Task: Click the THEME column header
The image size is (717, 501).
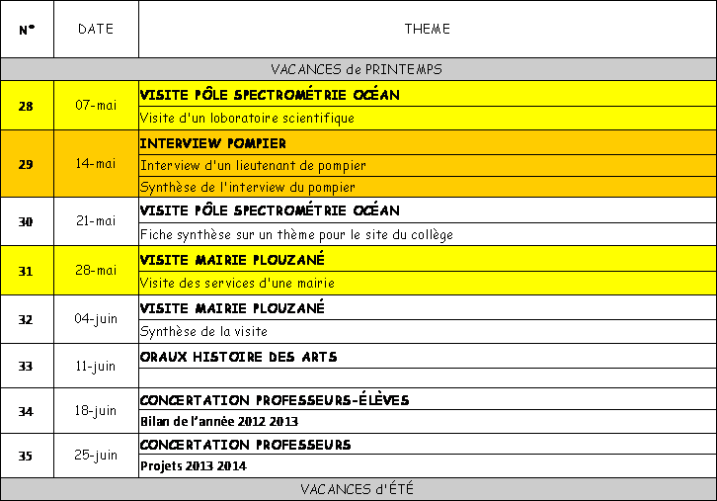Action: pyautogui.click(x=427, y=30)
